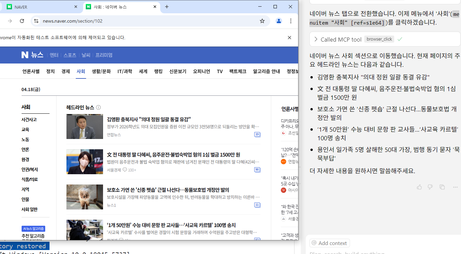This screenshot has width=461, height=254.
Task: Open the 식품/의료 sidebar category
Action: (30, 179)
